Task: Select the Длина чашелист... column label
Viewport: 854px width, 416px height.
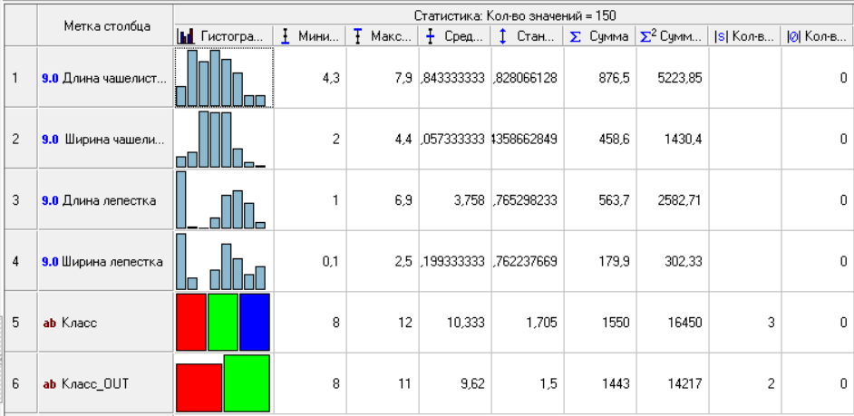Action: click(106, 77)
